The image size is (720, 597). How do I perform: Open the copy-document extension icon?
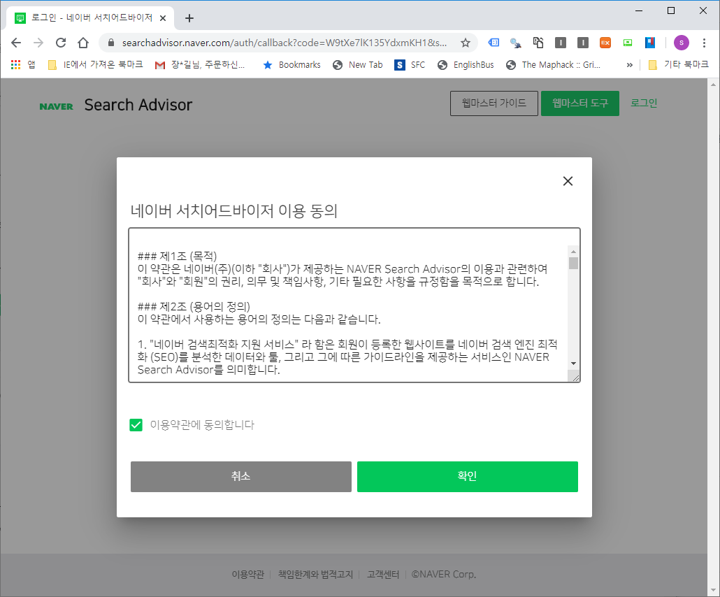[x=538, y=43]
